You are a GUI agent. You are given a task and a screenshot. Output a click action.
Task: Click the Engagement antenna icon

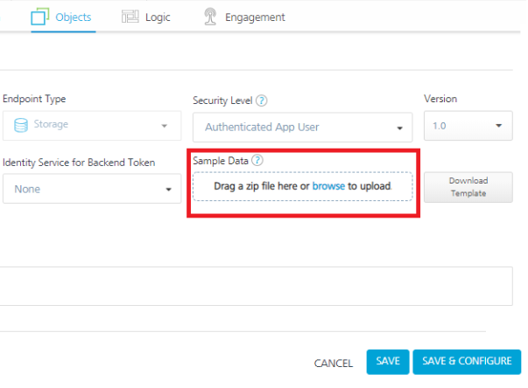coord(209,17)
